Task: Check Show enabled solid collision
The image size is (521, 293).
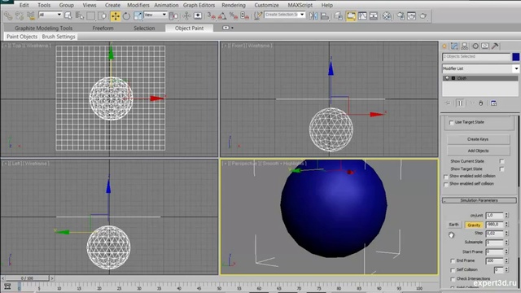Action: click(446, 177)
